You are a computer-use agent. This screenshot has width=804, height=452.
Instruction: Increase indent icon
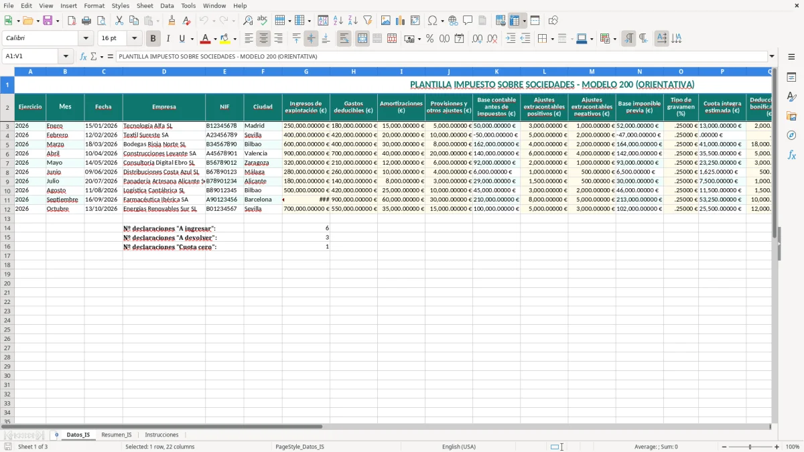point(511,39)
